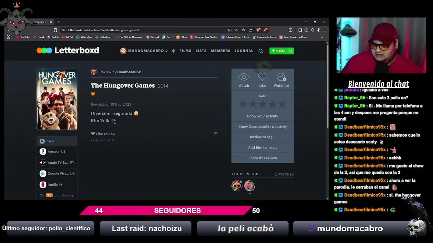Open second friend avatar under Your Friends

pos(249,186)
